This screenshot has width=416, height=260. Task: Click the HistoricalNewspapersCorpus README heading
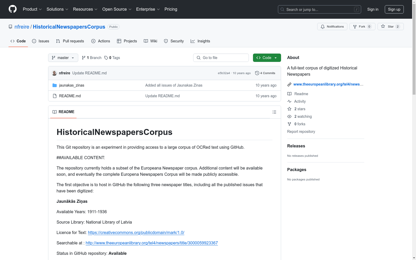pos(114,132)
